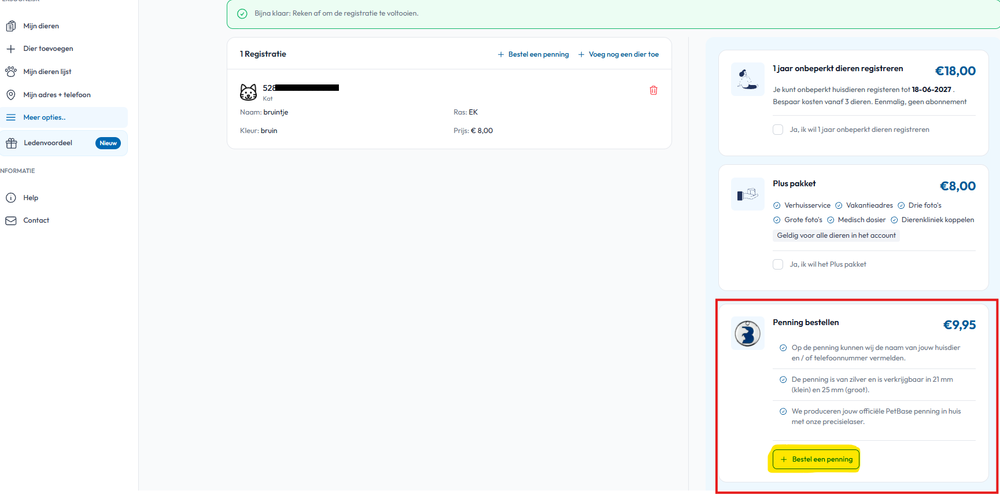Click the Drie foto's feature label

[x=925, y=205]
